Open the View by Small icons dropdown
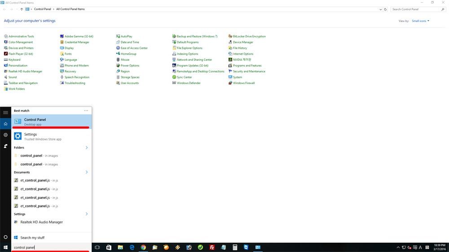The width and height of the screenshot is (449, 252). tap(421, 21)
